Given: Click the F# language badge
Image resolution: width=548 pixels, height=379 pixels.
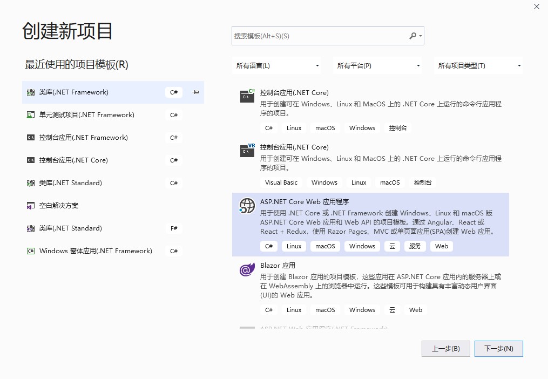Looking at the screenshot, I should [174, 228].
